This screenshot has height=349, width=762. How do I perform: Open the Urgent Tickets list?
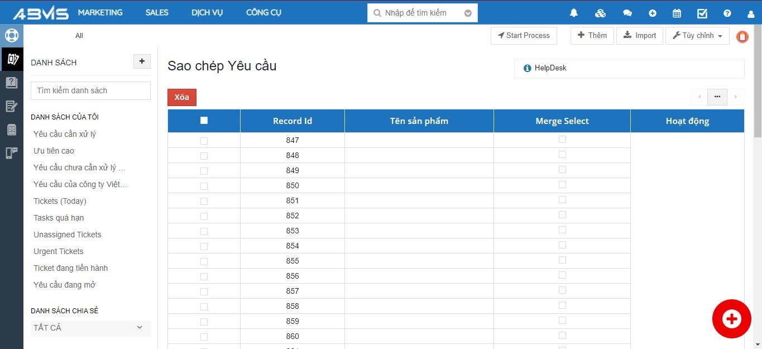[x=59, y=251]
